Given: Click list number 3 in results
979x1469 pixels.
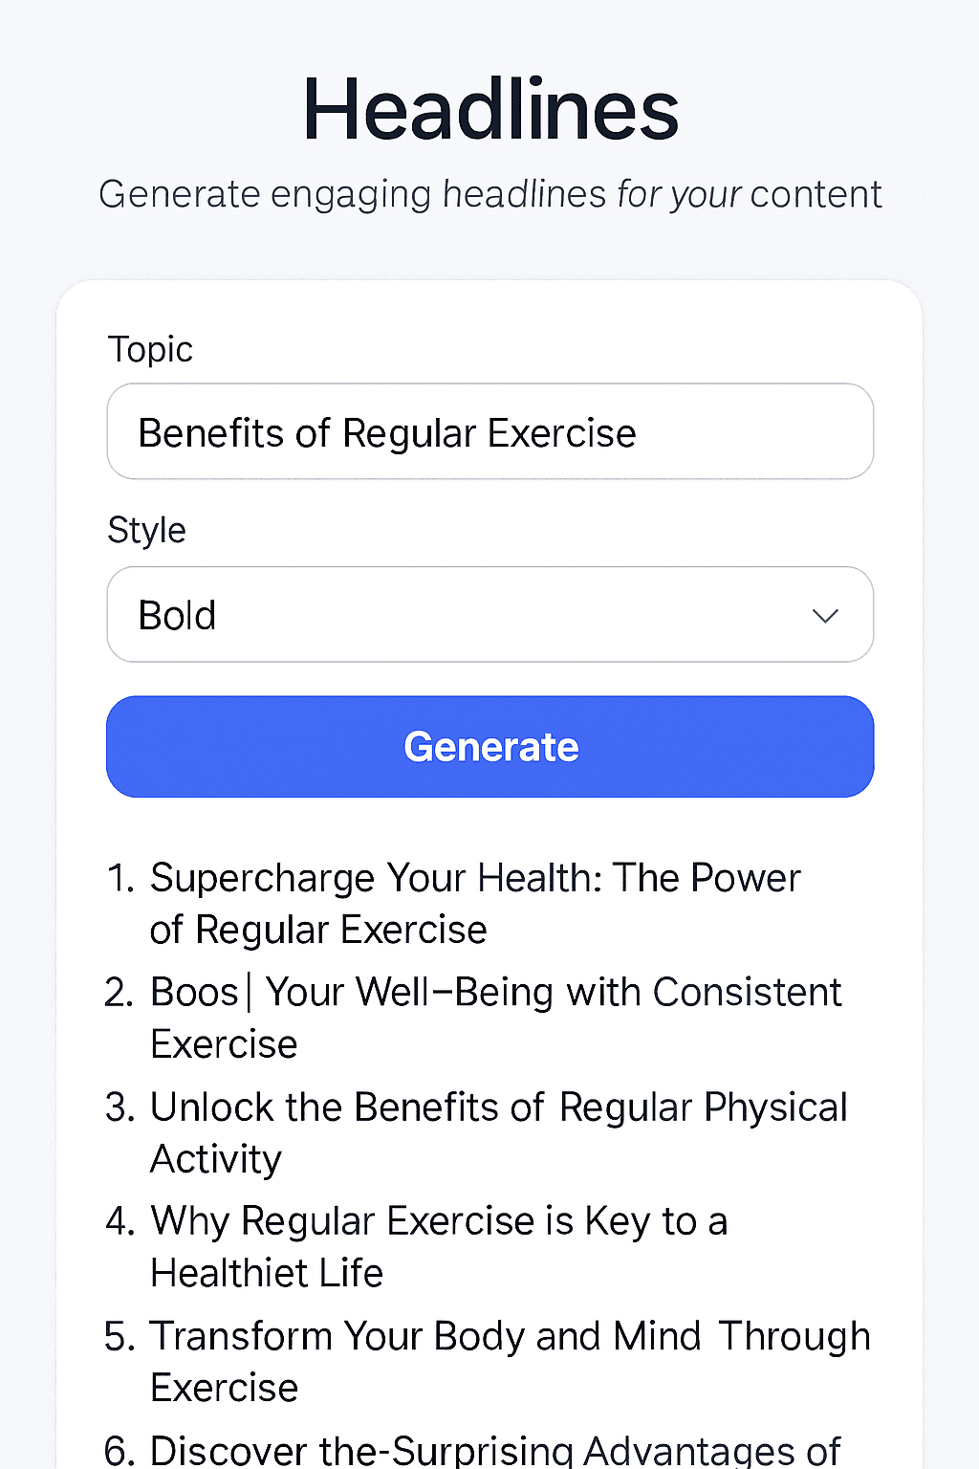Looking at the screenshot, I should coord(120,1107).
